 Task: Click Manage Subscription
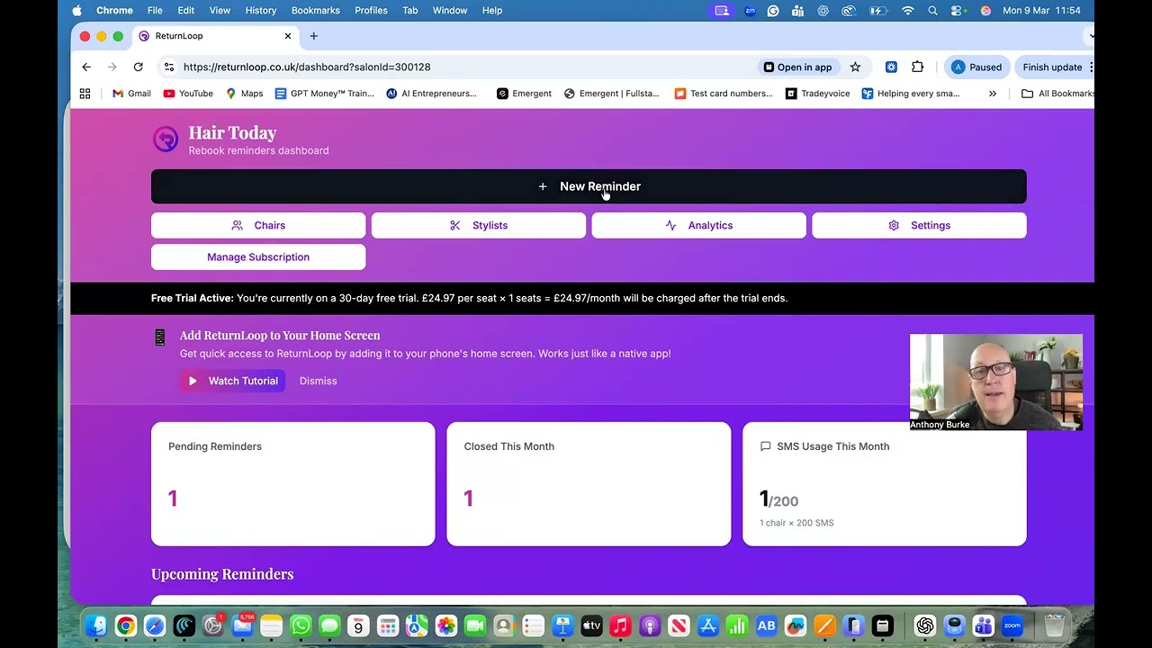258,257
